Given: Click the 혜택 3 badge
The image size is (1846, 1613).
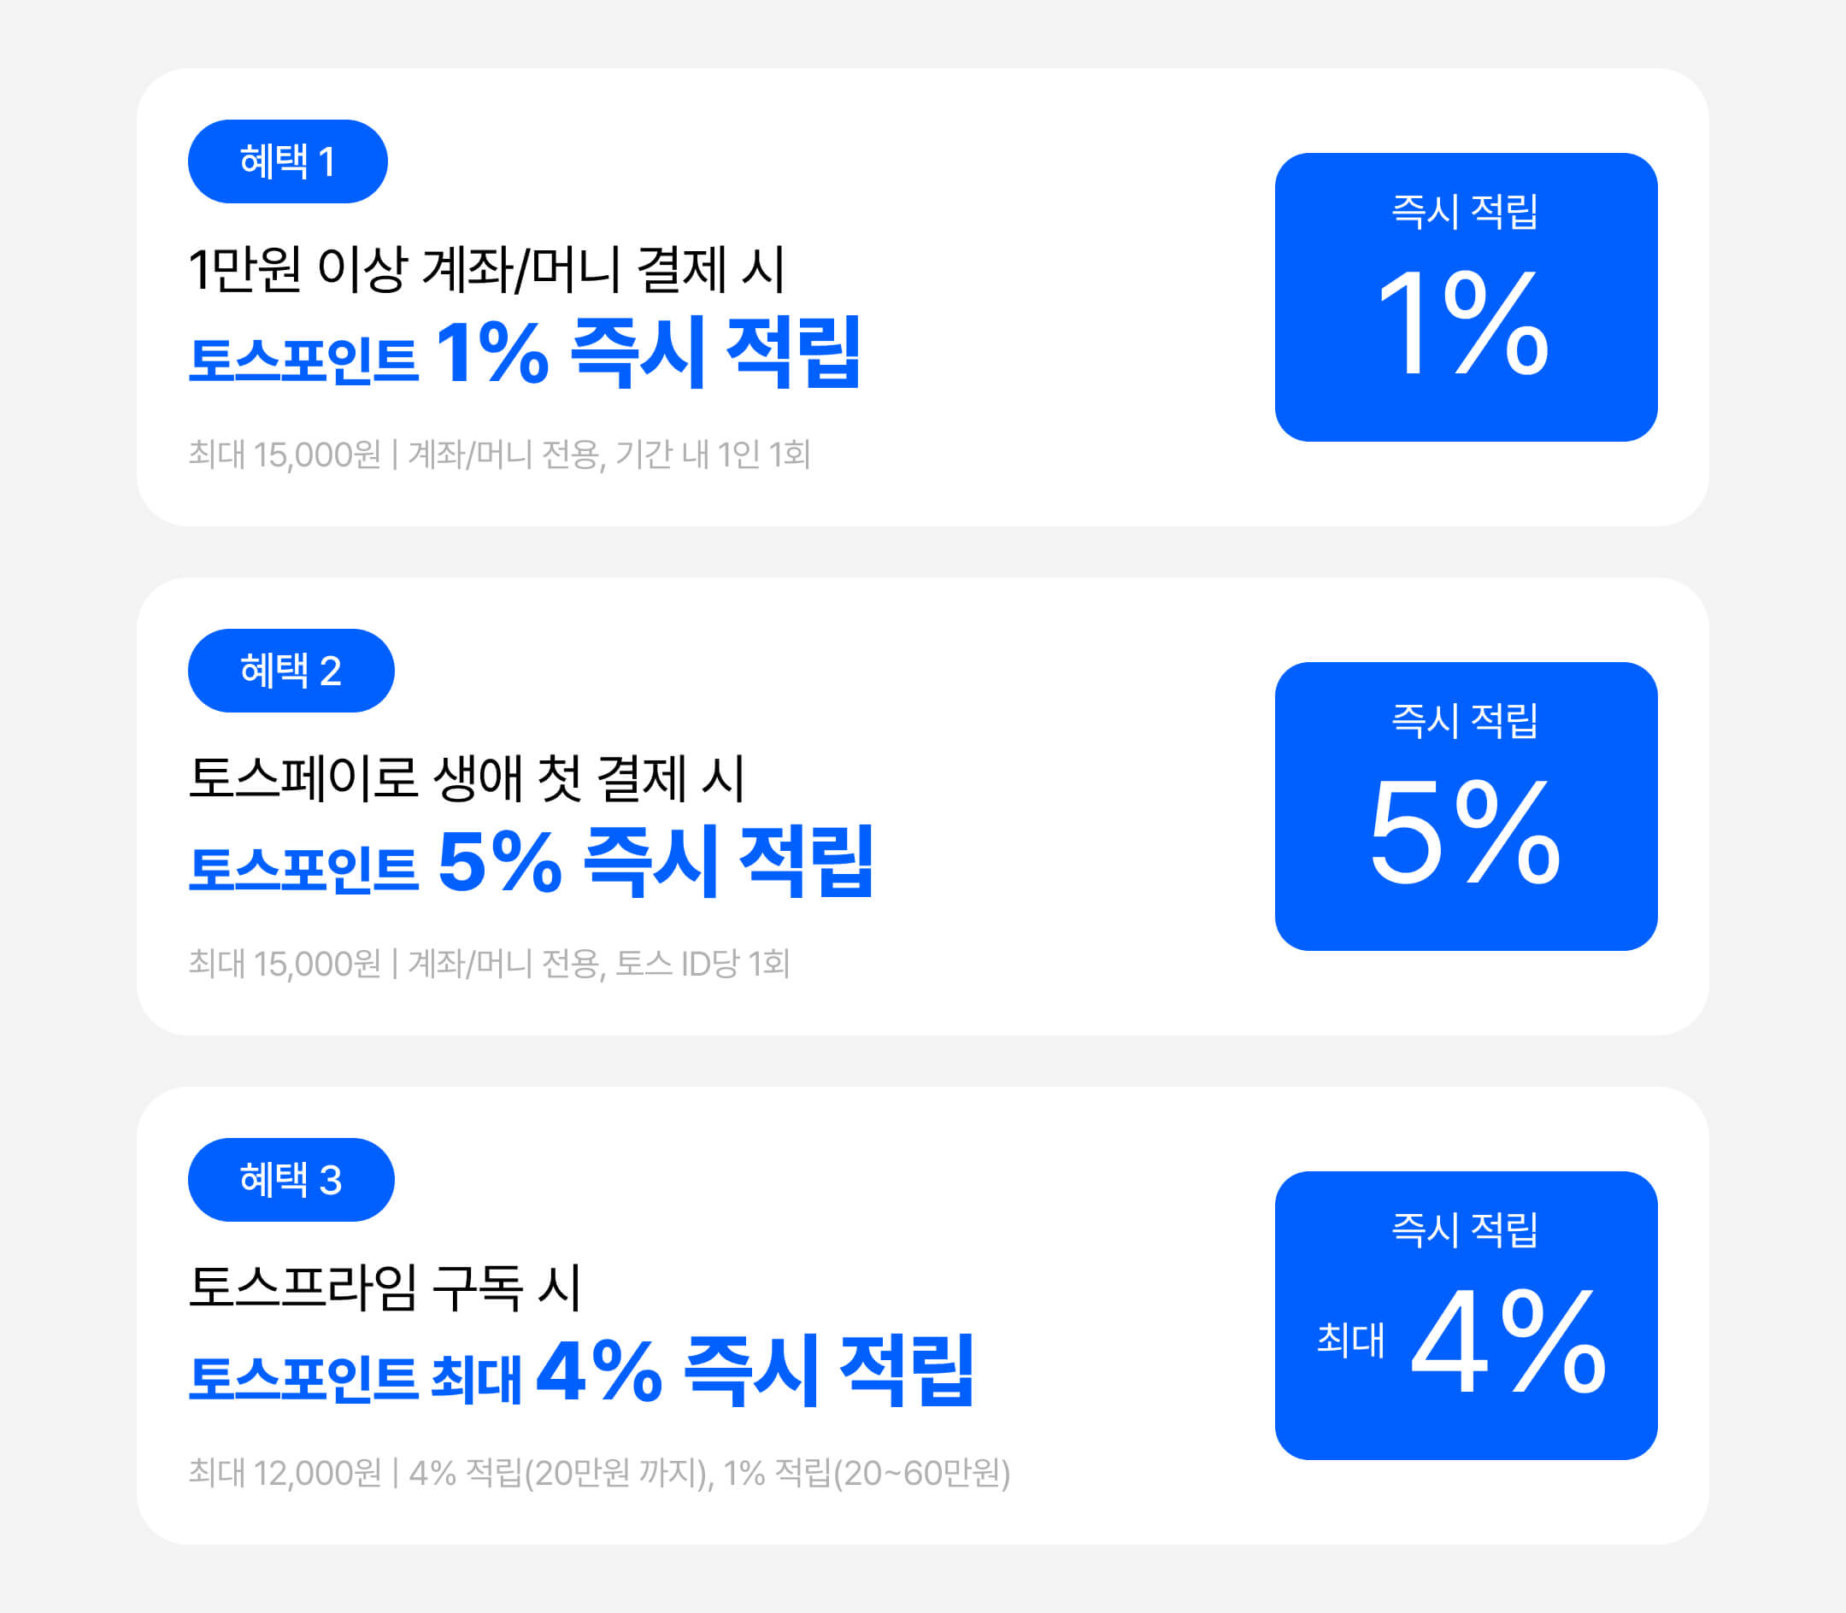Looking at the screenshot, I should tap(291, 1180).
